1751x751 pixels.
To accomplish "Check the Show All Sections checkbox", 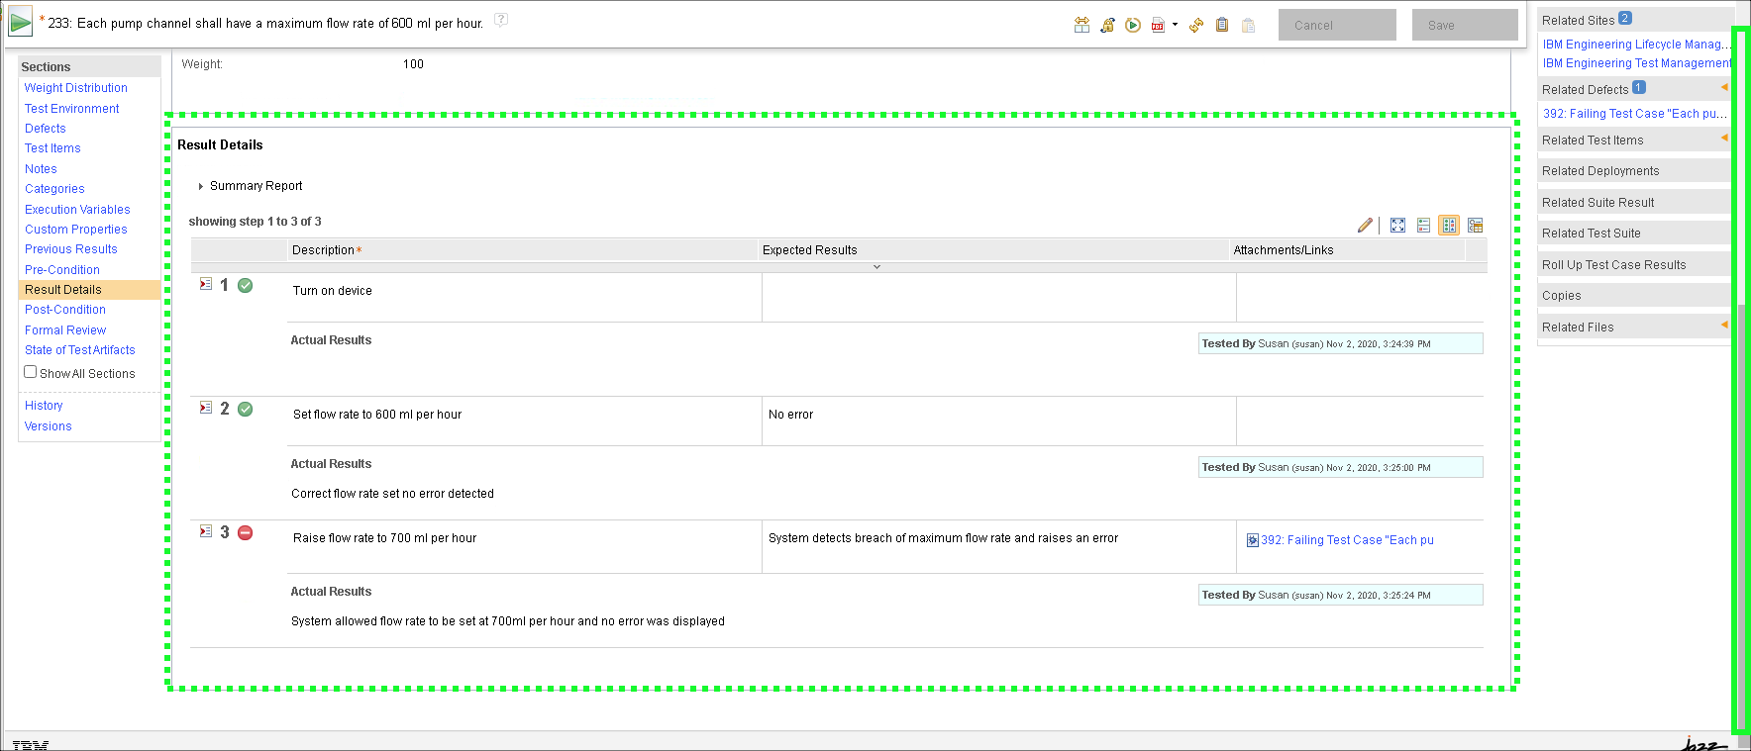I will [x=31, y=372].
